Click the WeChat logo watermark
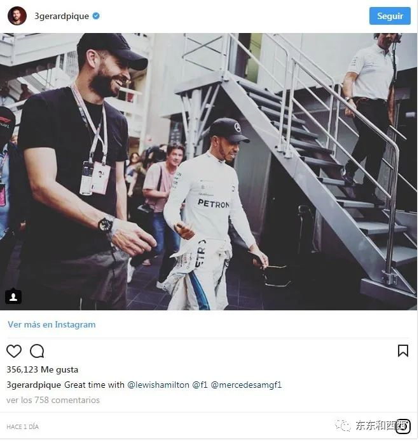 pyautogui.click(x=343, y=425)
